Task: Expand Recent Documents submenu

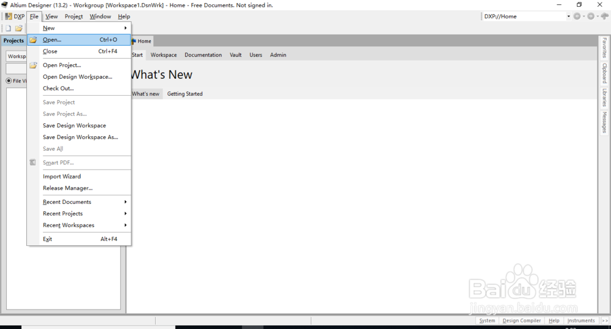Action: tap(125, 201)
